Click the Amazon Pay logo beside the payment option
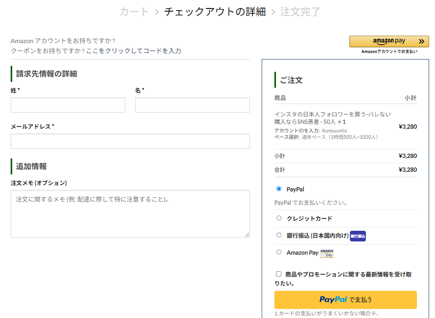Viewport: 435px width, 318px height. coord(327,253)
